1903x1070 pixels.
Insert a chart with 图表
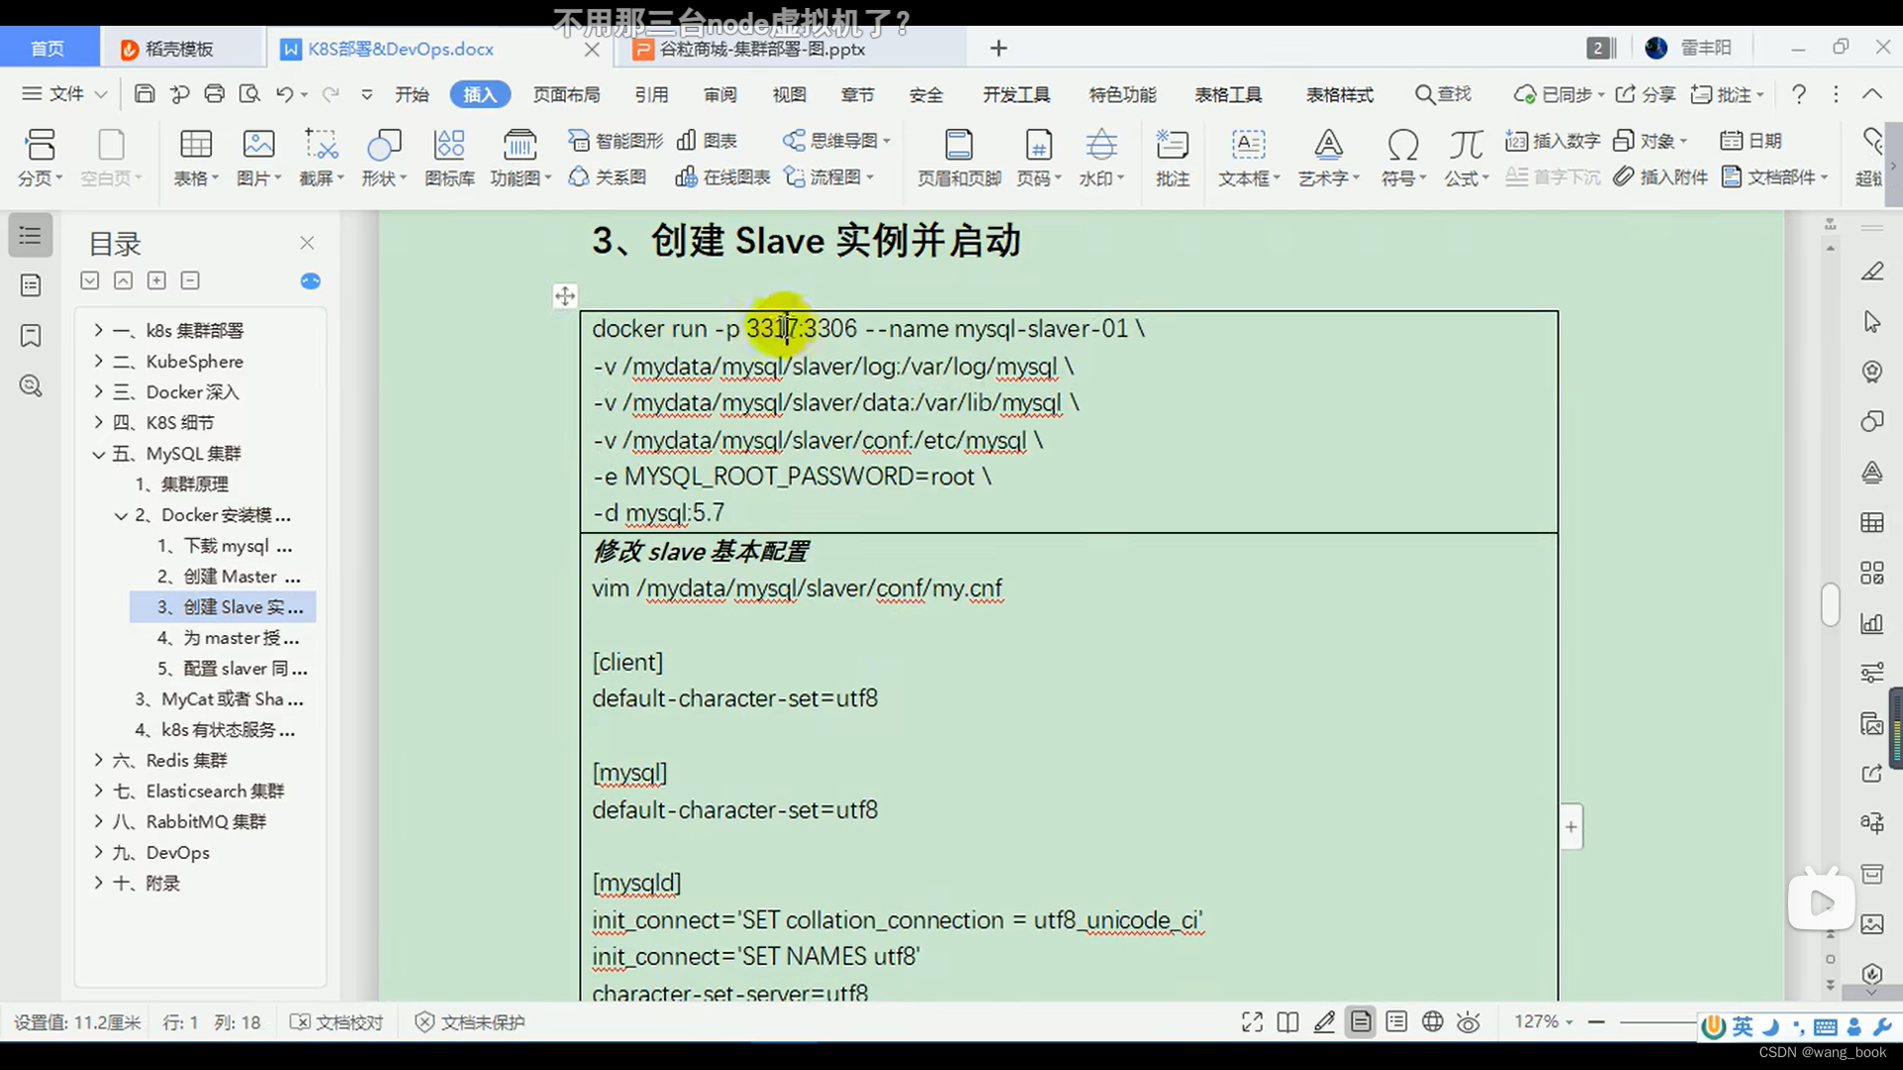tap(707, 141)
